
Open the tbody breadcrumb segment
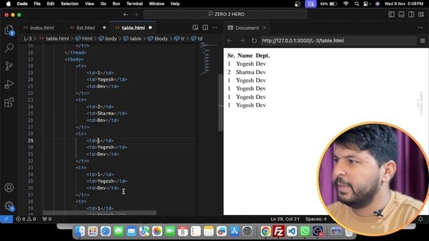[x=158, y=39]
